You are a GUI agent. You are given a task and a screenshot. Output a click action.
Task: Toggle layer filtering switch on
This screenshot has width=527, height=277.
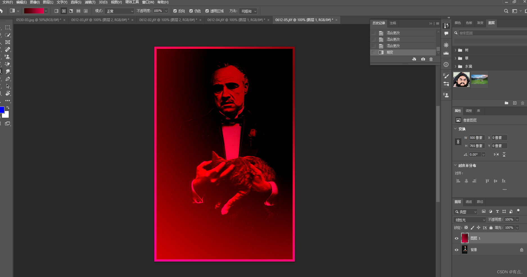[518, 211]
